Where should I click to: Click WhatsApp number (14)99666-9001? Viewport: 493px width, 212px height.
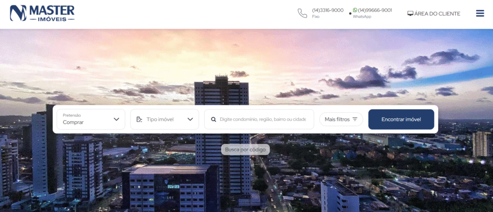point(375,10)
